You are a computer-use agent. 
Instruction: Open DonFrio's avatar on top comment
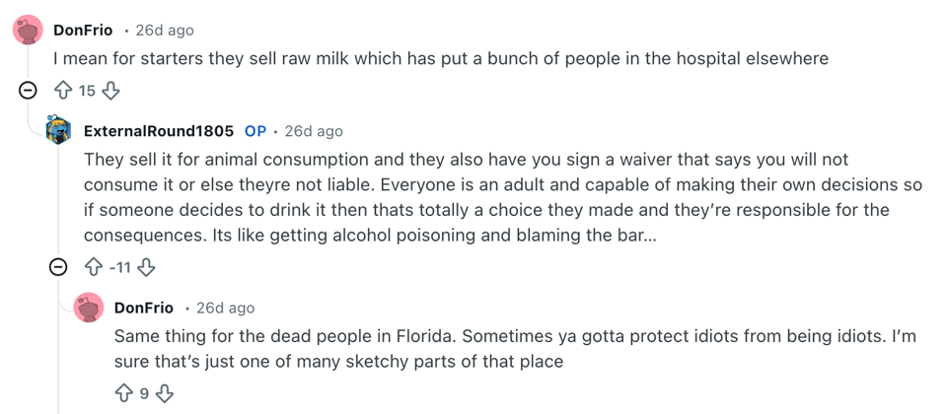29,31
